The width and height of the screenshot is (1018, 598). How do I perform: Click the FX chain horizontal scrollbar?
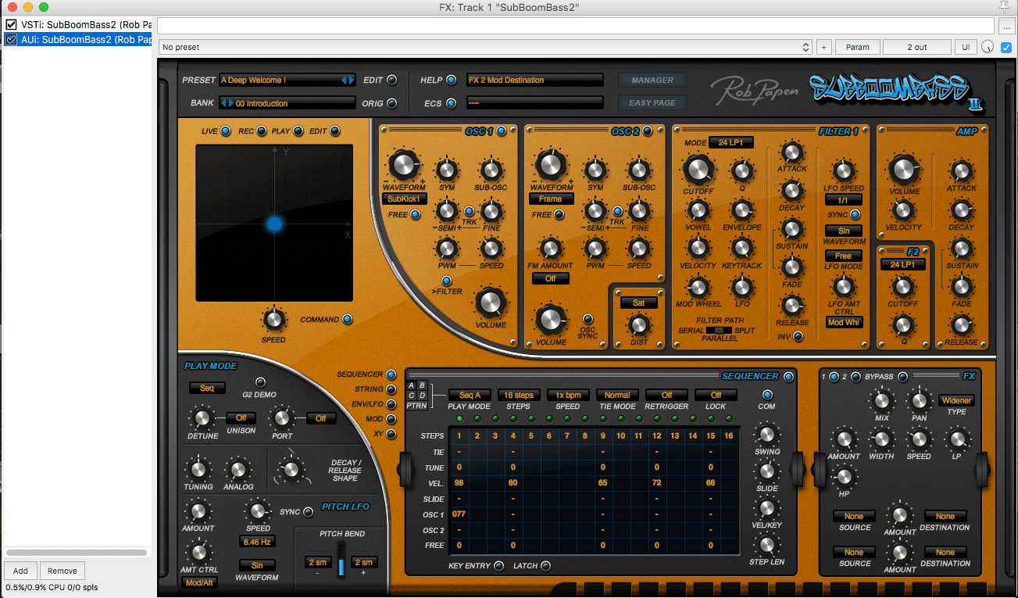click(x=77, y=553)
